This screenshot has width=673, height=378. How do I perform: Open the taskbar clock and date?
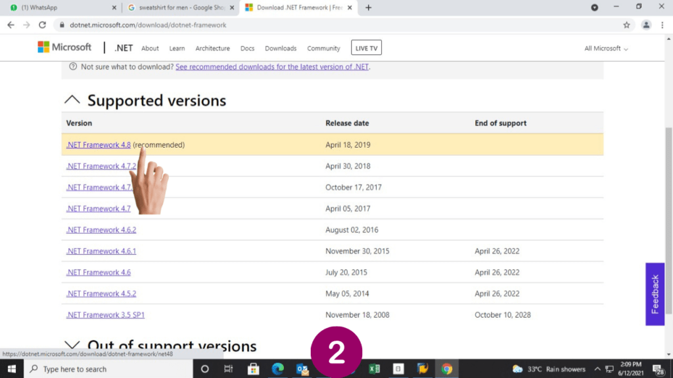click(x=630, y=369)
